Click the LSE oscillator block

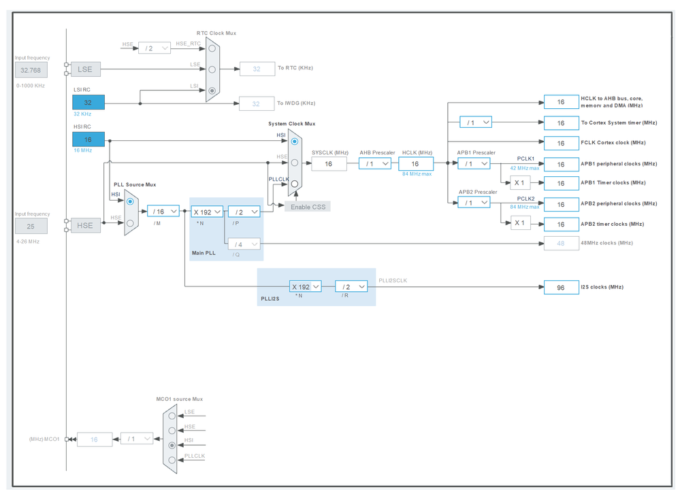pyautogui.click(x=86, y=69)
